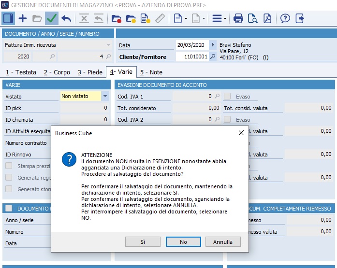Toggle the Stampa prezzi checkbox
This screenshot has height=268, width=337.
click(9, 166)
